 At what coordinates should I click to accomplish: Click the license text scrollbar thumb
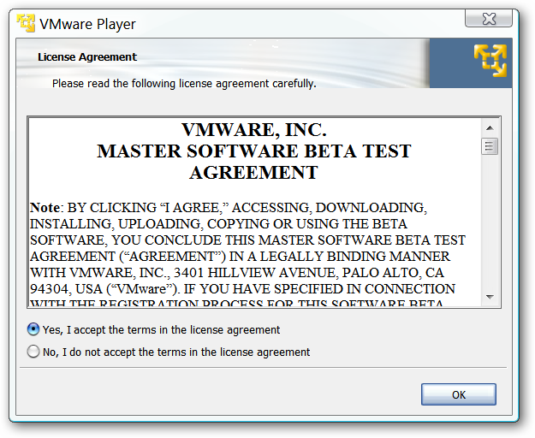(x=490, y=146)
